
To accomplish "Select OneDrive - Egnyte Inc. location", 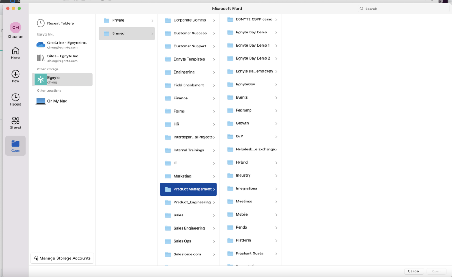I will tap(62, 45).
